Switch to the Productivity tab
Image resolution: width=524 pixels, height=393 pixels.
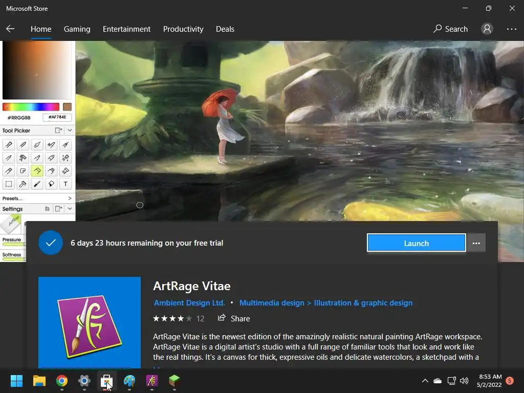183,29
